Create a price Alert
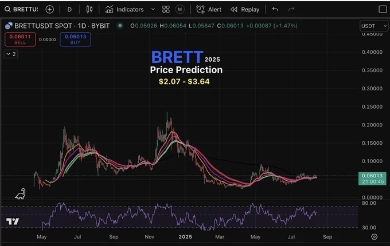The image size is (390, 246). point(209,9)
